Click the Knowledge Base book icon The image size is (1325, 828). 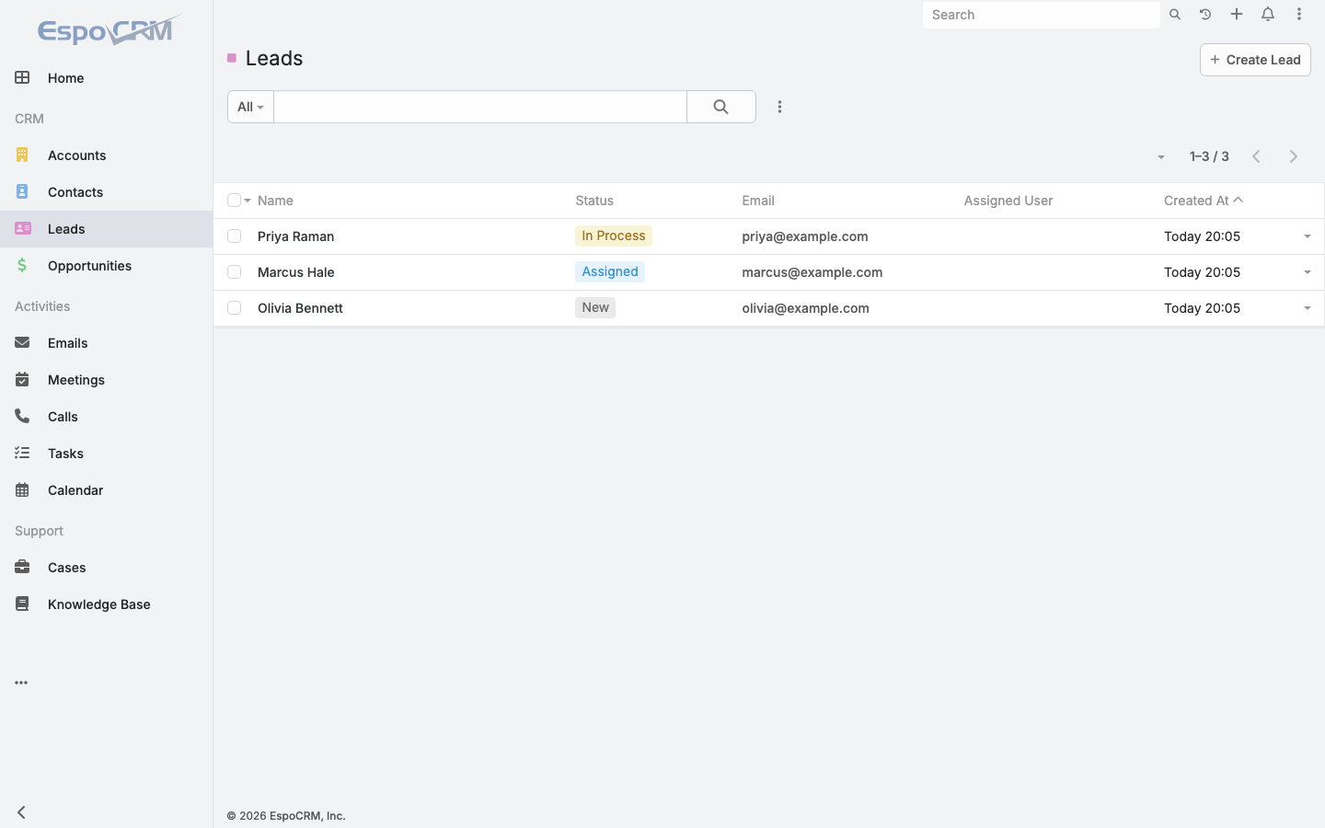22,604
